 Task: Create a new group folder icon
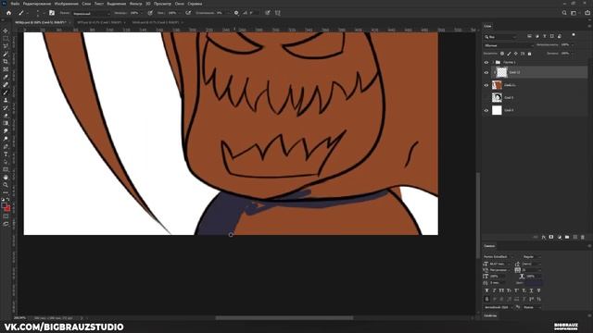(567, 237)
